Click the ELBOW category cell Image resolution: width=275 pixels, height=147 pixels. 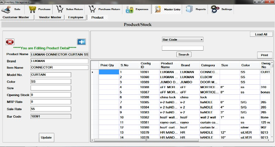[210, 77]
